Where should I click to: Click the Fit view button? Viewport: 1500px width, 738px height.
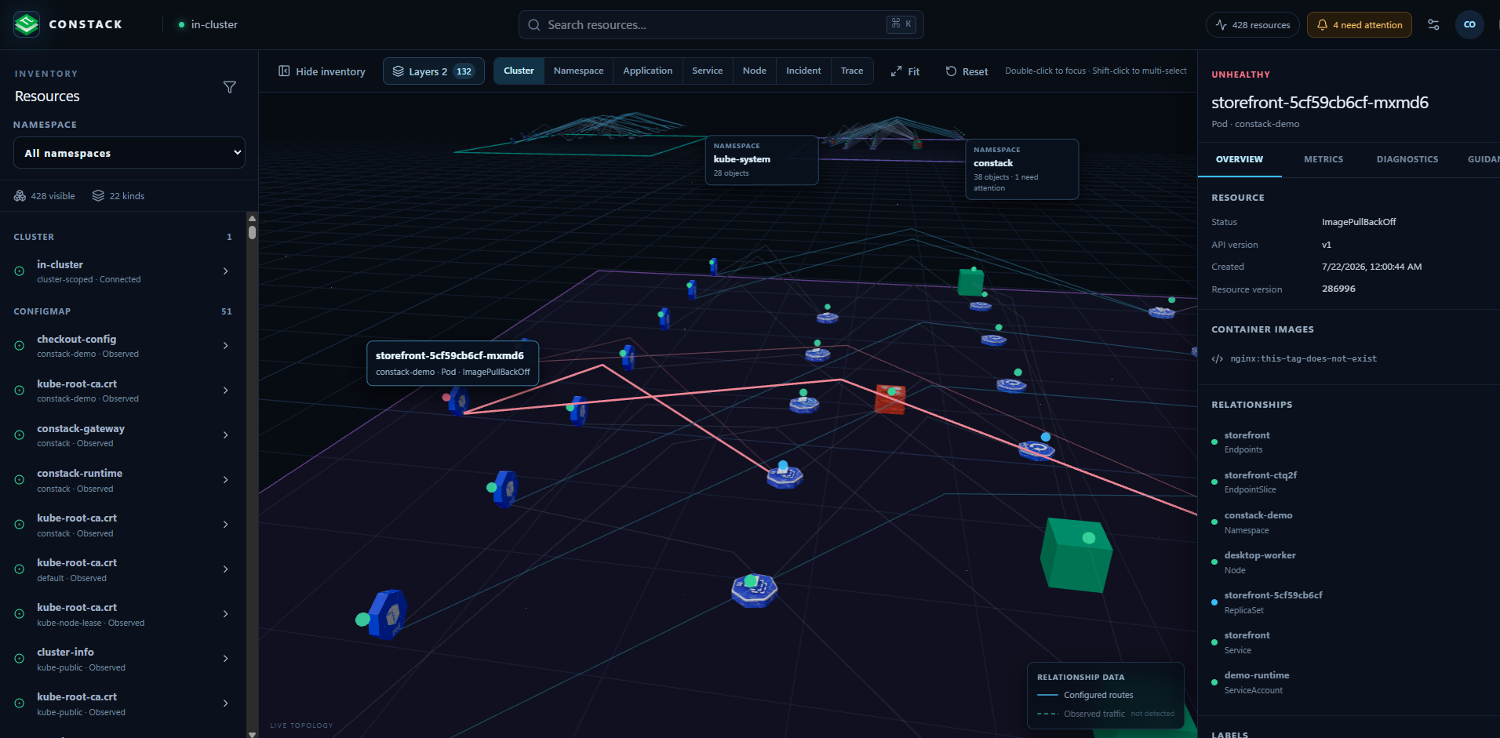tap(905, 71)
